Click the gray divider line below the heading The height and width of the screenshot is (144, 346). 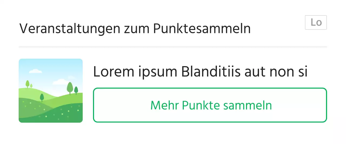coord(173,47)
